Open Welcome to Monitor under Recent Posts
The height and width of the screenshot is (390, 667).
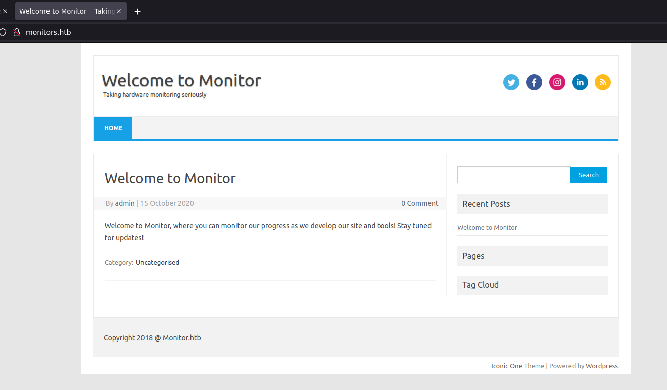coord(487,228)
